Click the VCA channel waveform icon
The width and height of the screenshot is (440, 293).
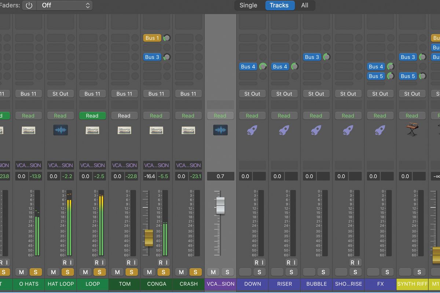(220, 130)
